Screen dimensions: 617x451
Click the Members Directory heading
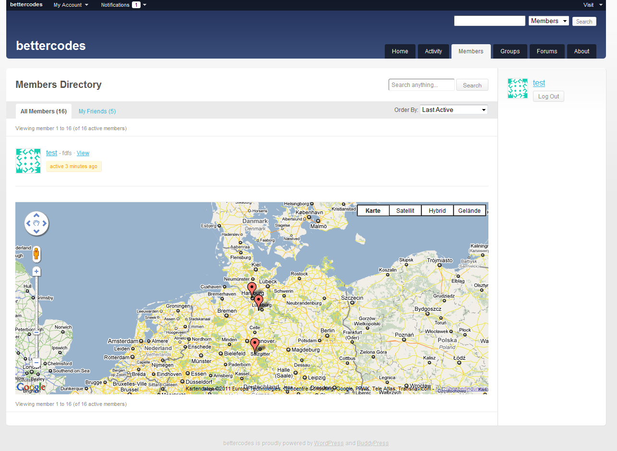(x=59, y=85)
